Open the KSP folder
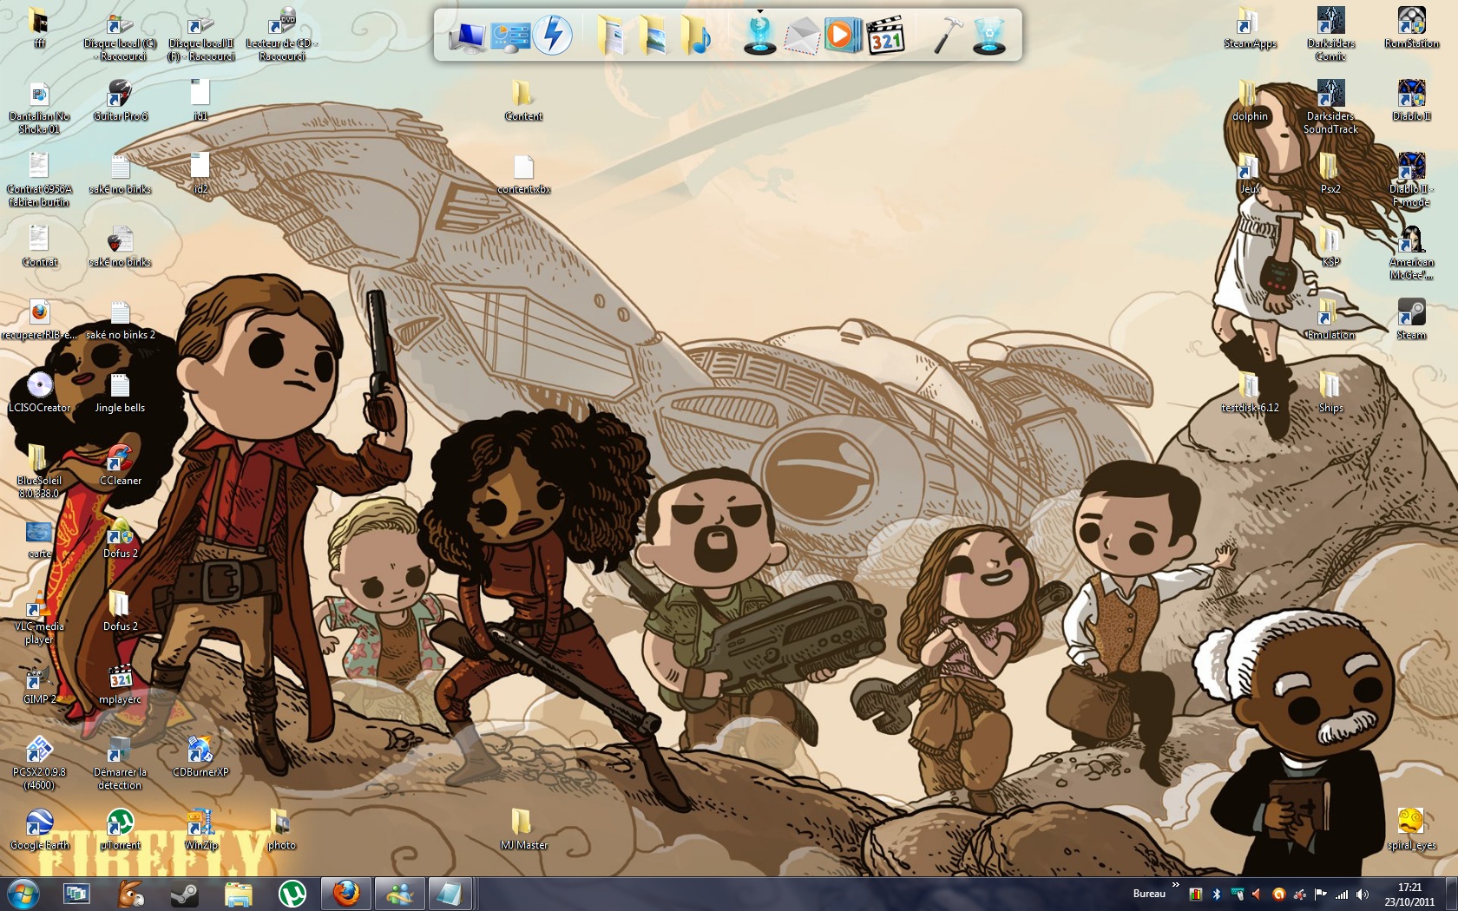 click(x=1330, y=246)
